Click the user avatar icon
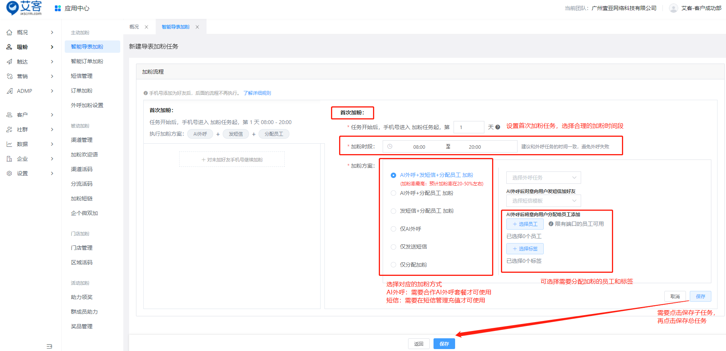The image size is (726, 351). click(x=673, y=8)
